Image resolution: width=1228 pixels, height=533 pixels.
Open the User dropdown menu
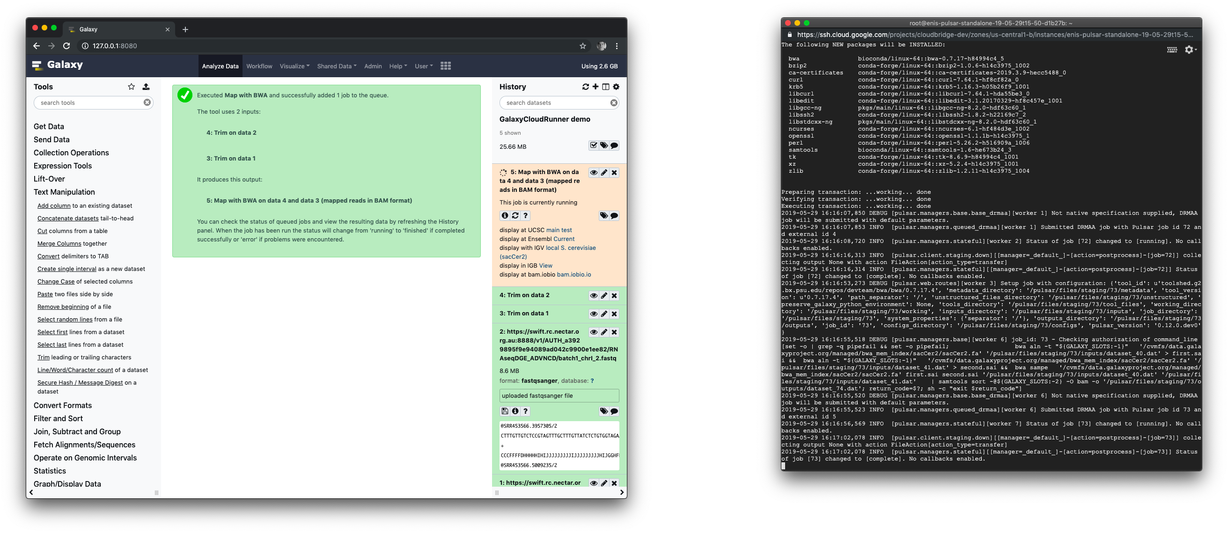pyautogui.click(x=424, y=66)
